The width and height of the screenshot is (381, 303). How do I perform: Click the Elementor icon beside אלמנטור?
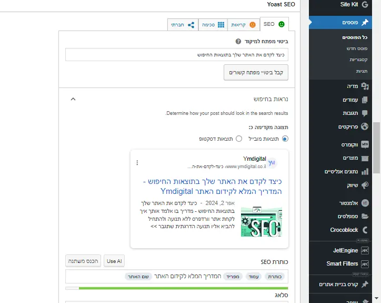pyautogui.click(x=365, y=203)
